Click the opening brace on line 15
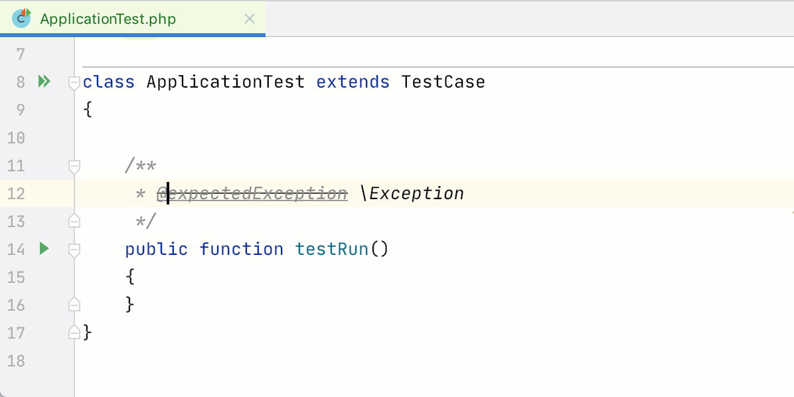794x397 pixels. tap(130, 277)
